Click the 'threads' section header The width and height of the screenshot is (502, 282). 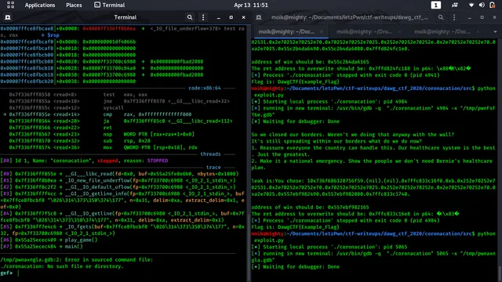210,154
